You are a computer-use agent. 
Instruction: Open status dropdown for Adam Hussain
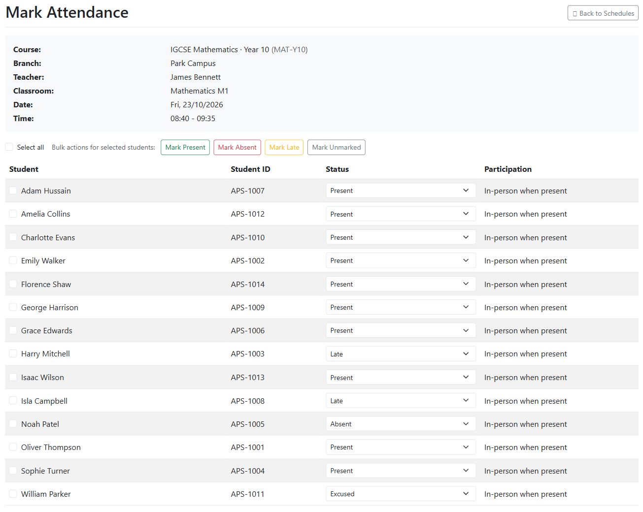coord(401,191)
